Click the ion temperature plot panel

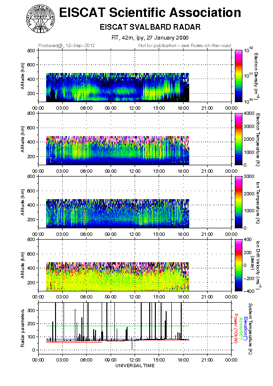coord(135,202)
